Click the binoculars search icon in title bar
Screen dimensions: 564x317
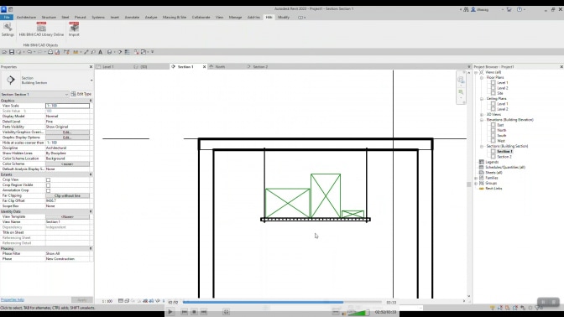[x=466, y=10]
